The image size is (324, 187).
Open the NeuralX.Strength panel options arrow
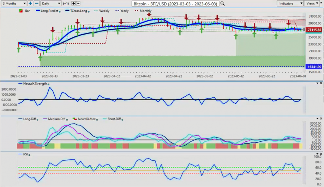pos(317,83)
